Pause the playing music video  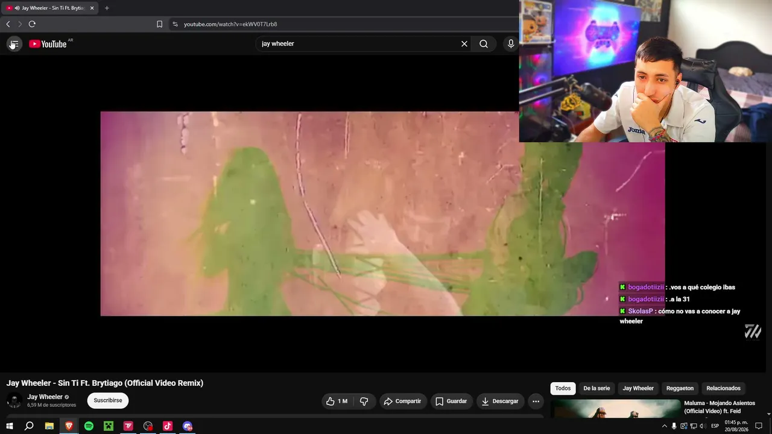tap(382, 213)
